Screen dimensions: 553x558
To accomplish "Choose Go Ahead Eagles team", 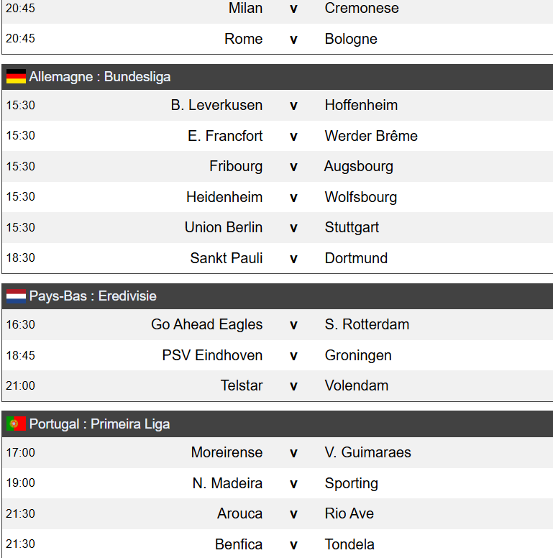I will [206, 325].
